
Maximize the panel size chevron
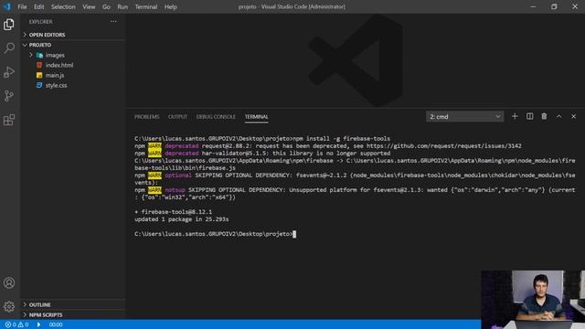click(558, 116)
